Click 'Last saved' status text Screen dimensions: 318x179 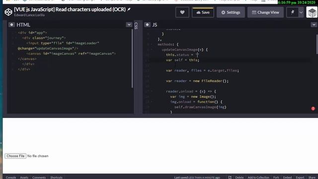point(197,177)
